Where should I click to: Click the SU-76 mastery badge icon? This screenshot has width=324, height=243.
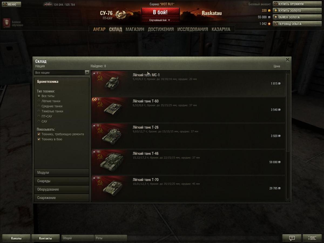121,15
